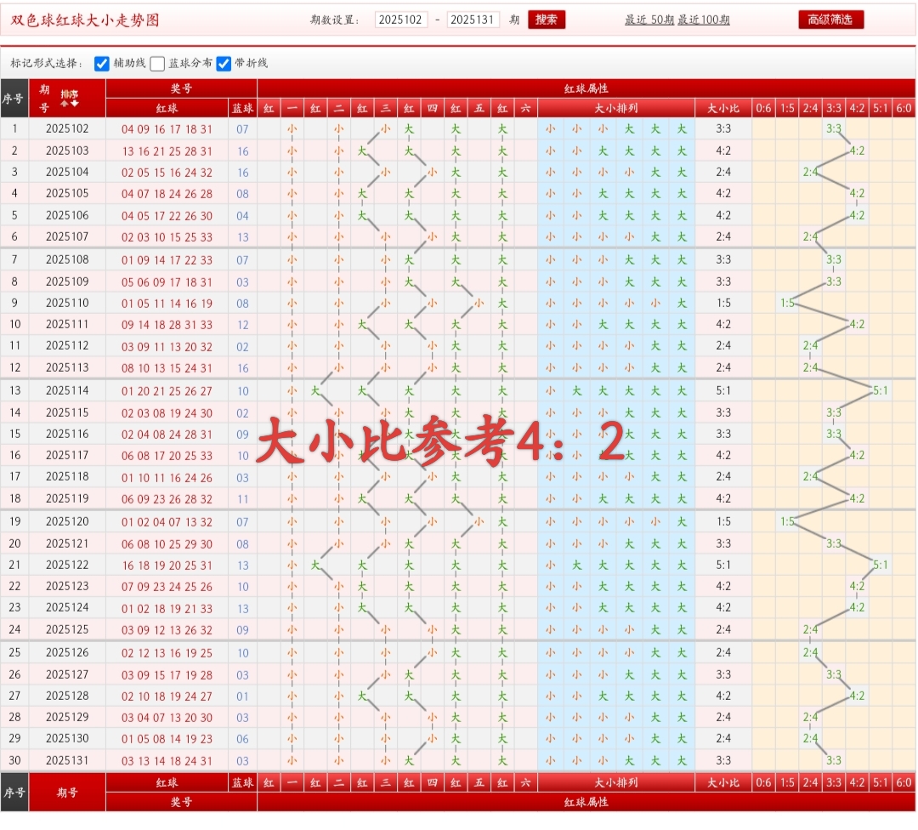This screenshot has height=830, width=918.
Task: Open the 高级筛选 advanced filter
Action: click(x=830, y=18)
